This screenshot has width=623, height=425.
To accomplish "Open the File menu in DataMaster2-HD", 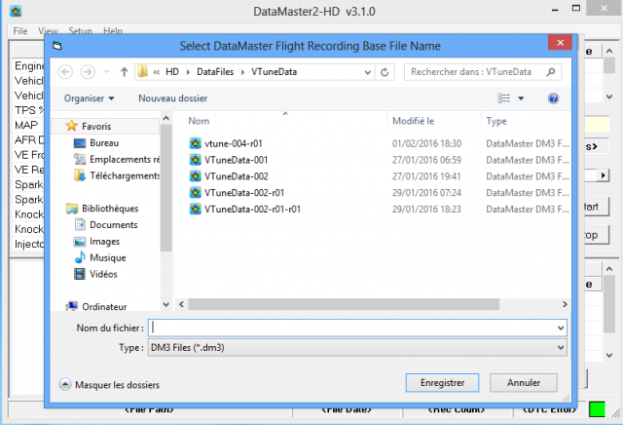I will (x=20, y=31).
